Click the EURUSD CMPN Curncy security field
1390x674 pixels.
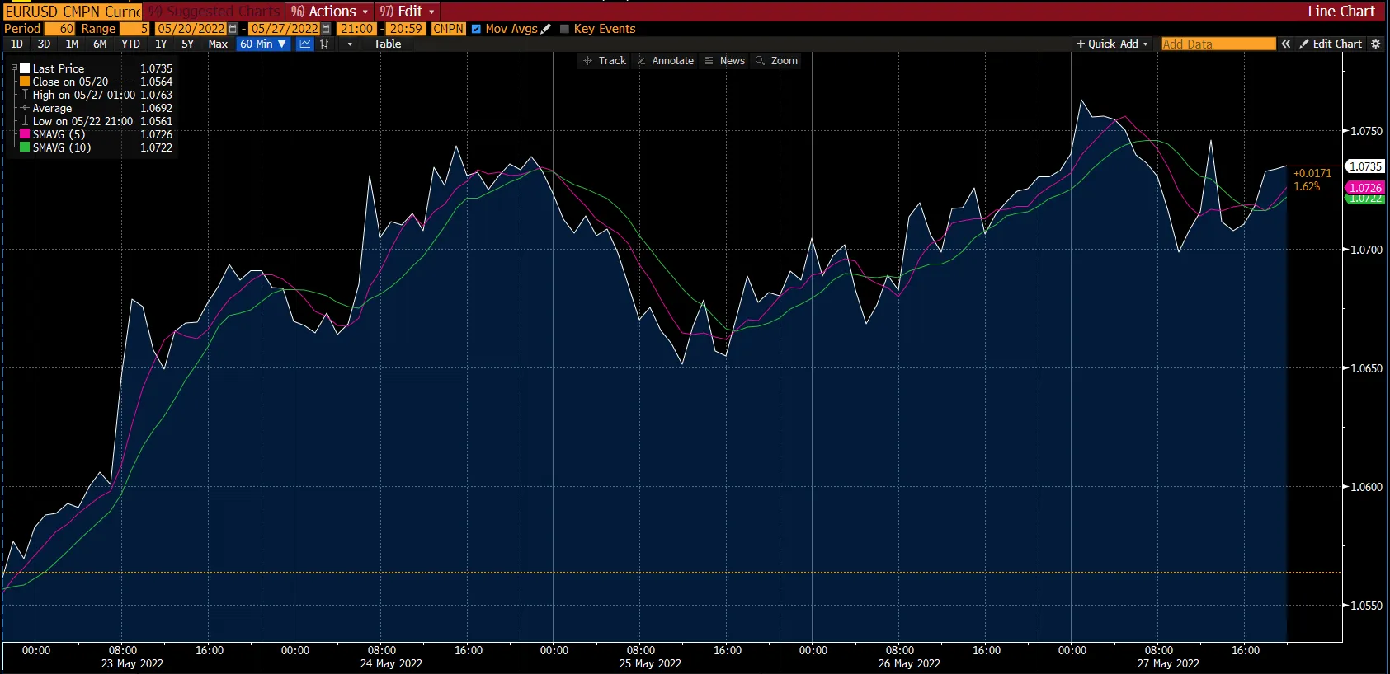[x=73, y=12]
